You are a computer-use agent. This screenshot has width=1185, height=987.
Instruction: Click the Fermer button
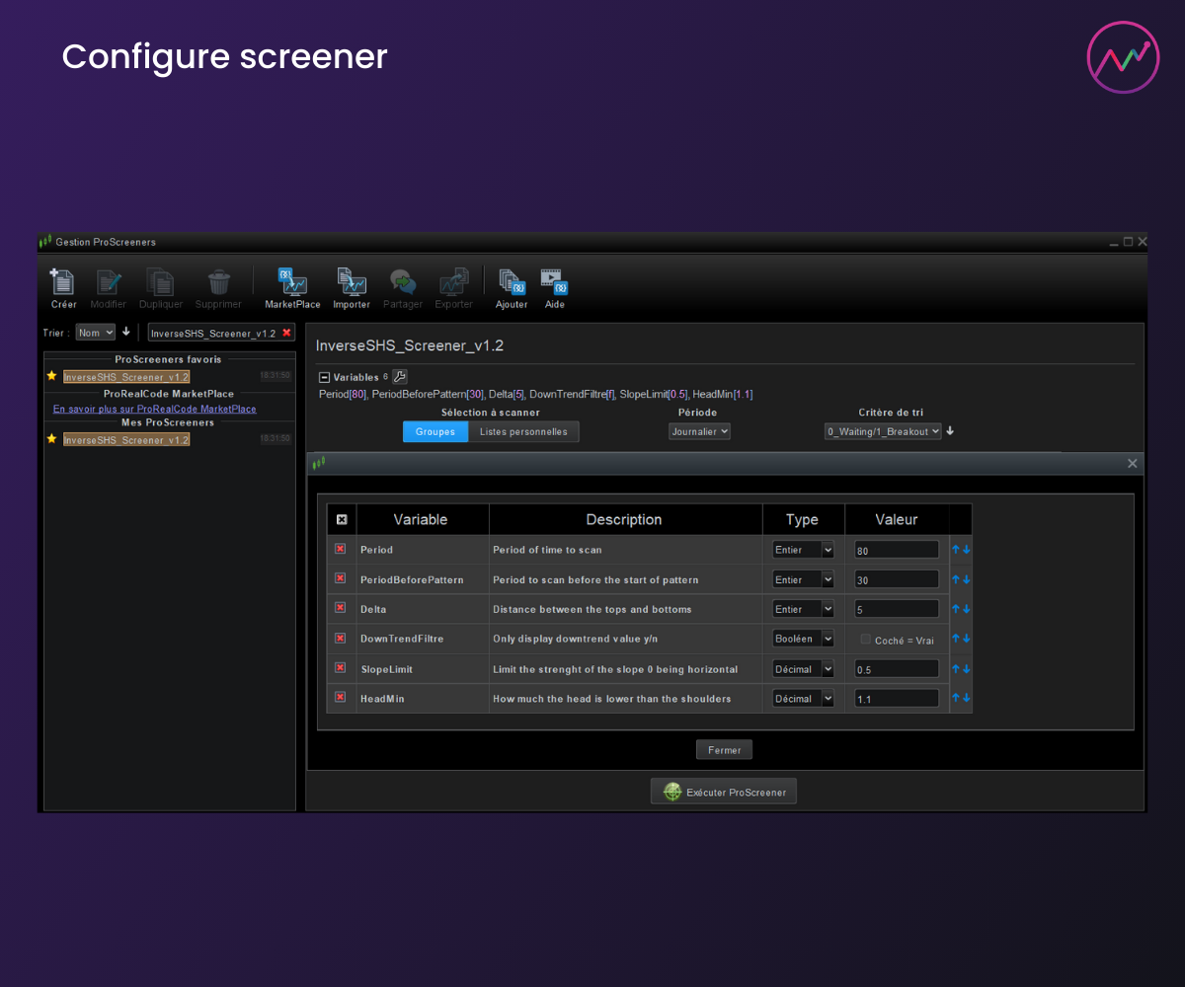724,750
